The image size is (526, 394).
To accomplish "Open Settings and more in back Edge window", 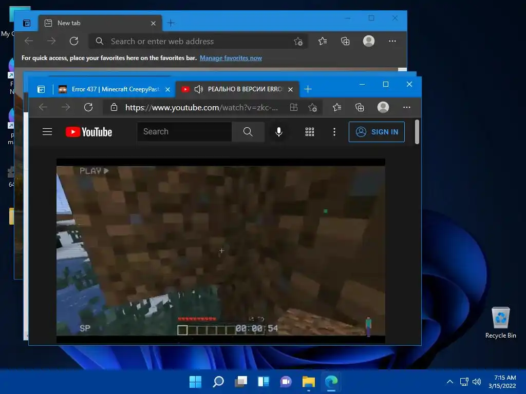I will point(392,41).
